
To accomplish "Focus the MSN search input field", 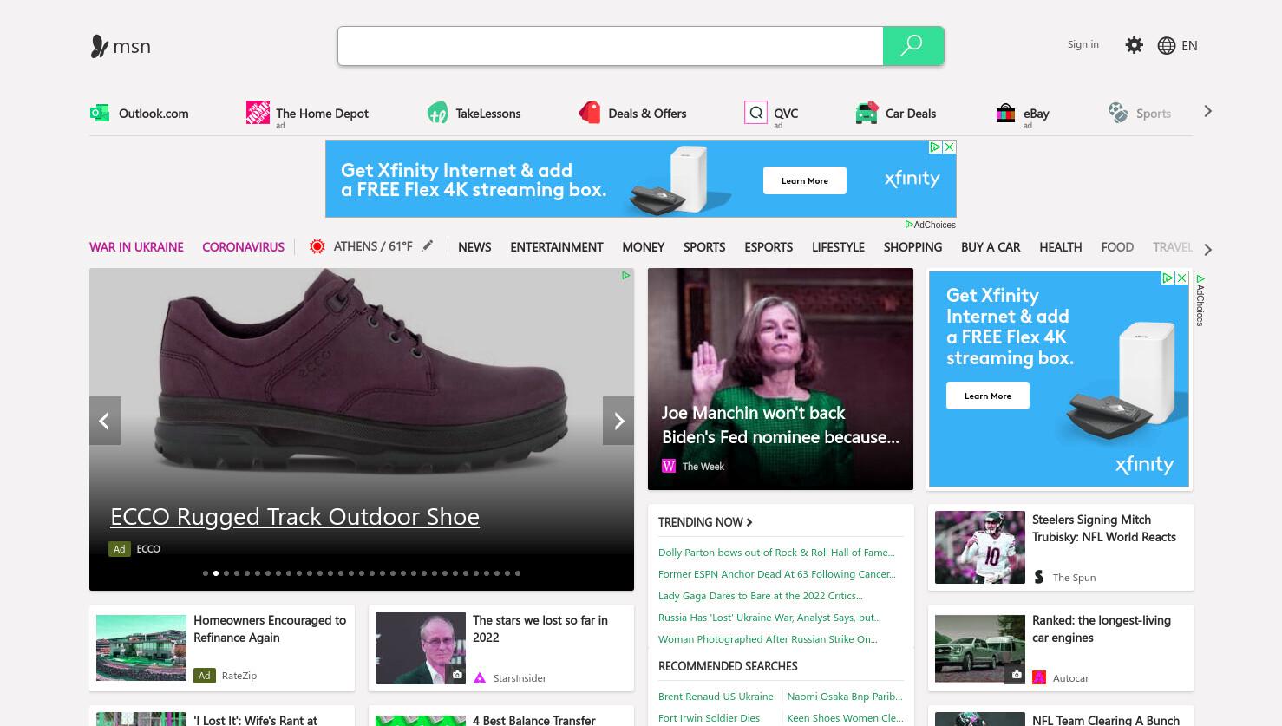I will (x=611, y=46).
